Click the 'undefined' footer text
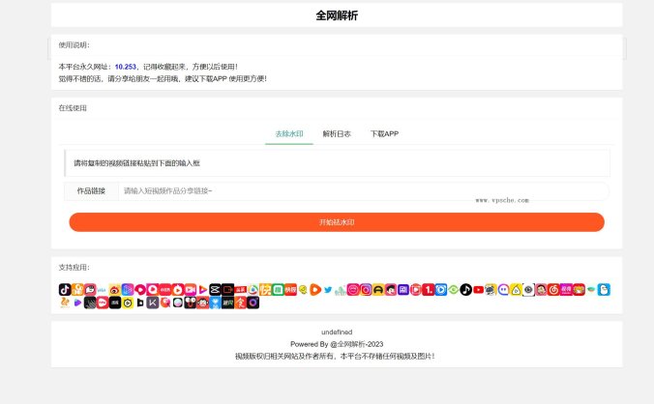Image resolution: width=654 pixels, height=404 pixels. 337,332
